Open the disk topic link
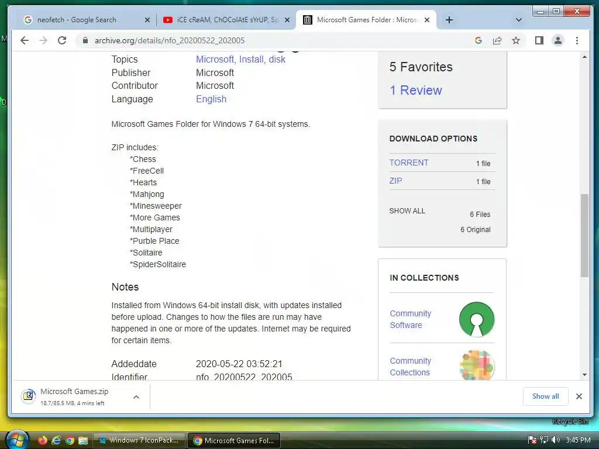The image size is (599, 449). point(277,59)
